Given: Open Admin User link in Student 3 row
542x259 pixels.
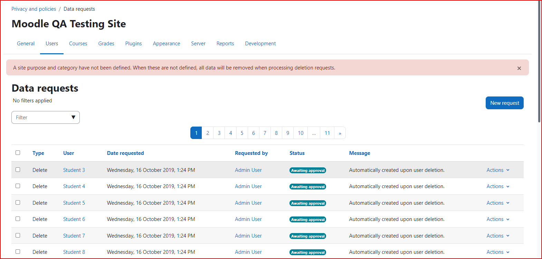Looking at the screenshot, I should 248,170.
